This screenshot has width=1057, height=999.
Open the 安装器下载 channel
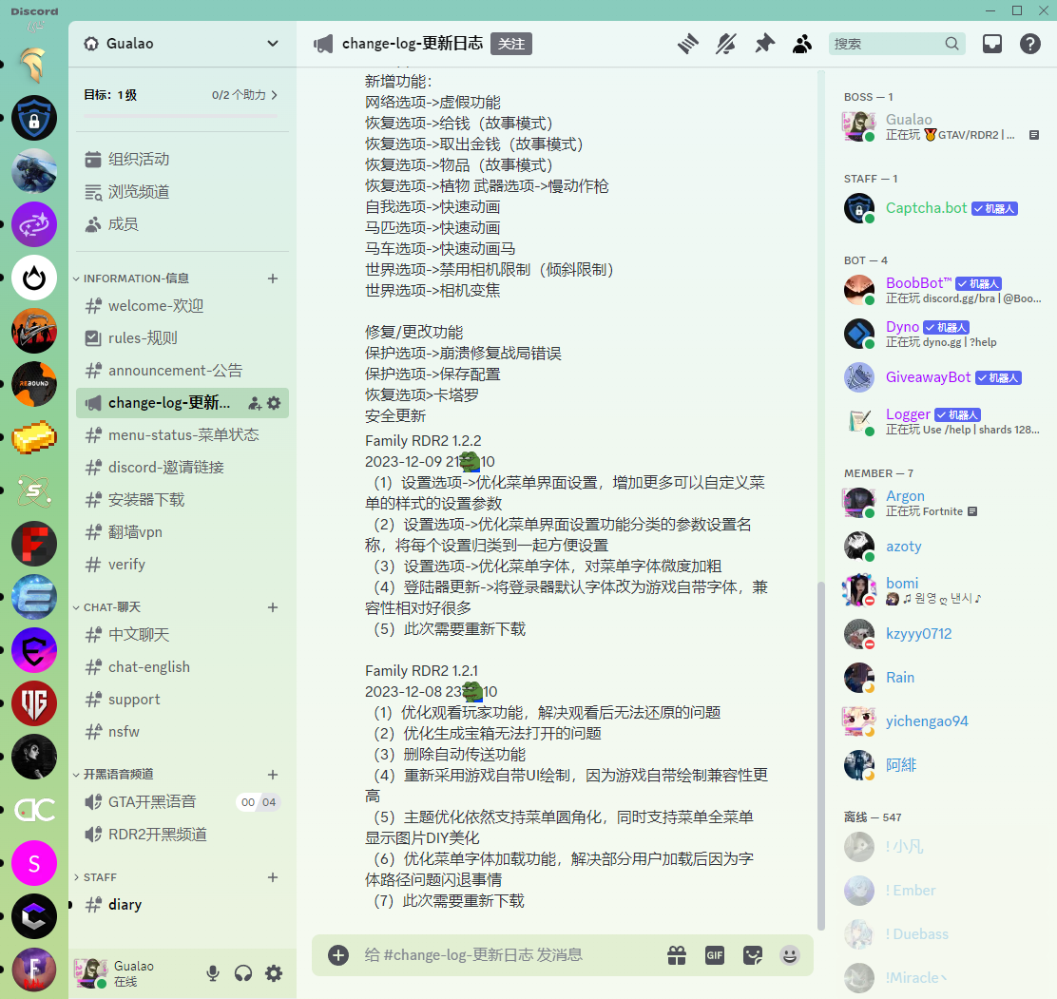(182, 500)
